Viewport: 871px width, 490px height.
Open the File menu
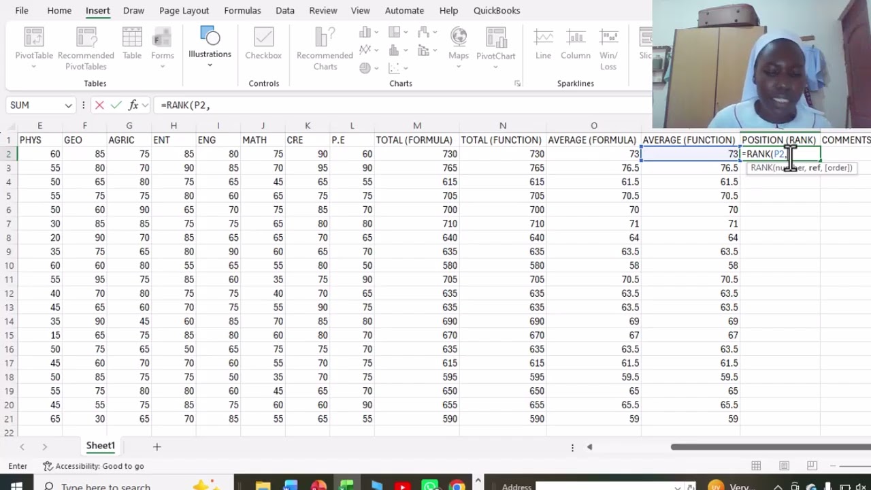point(22,10)
